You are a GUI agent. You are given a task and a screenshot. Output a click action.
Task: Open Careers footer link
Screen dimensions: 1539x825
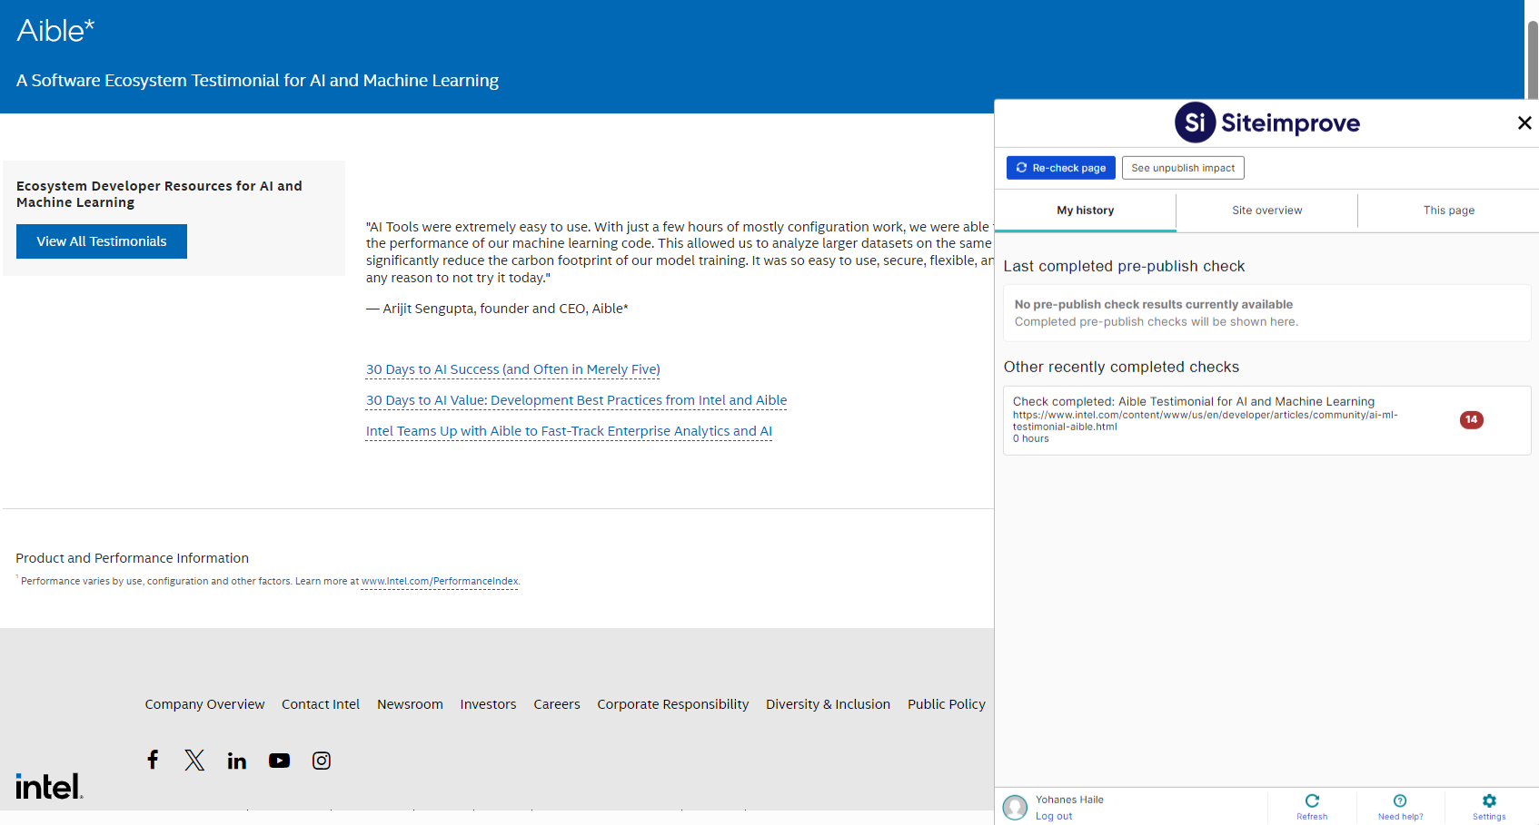tap(557, 704)
